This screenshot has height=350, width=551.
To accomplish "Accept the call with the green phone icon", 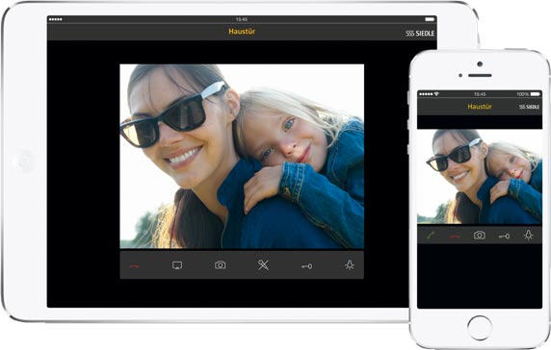I will click(431, 236).
